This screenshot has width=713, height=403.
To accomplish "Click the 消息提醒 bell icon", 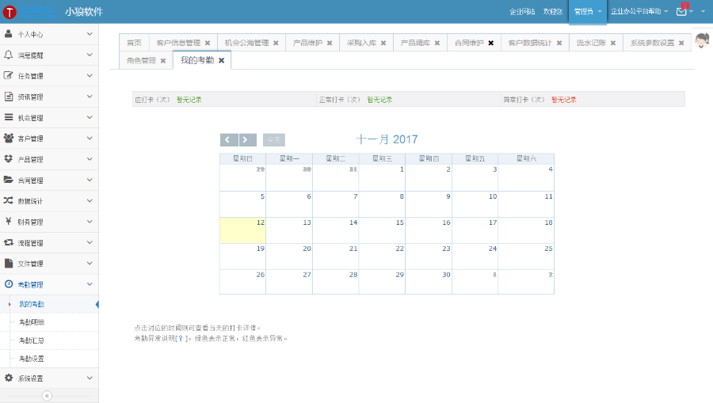I will (8, 55).
